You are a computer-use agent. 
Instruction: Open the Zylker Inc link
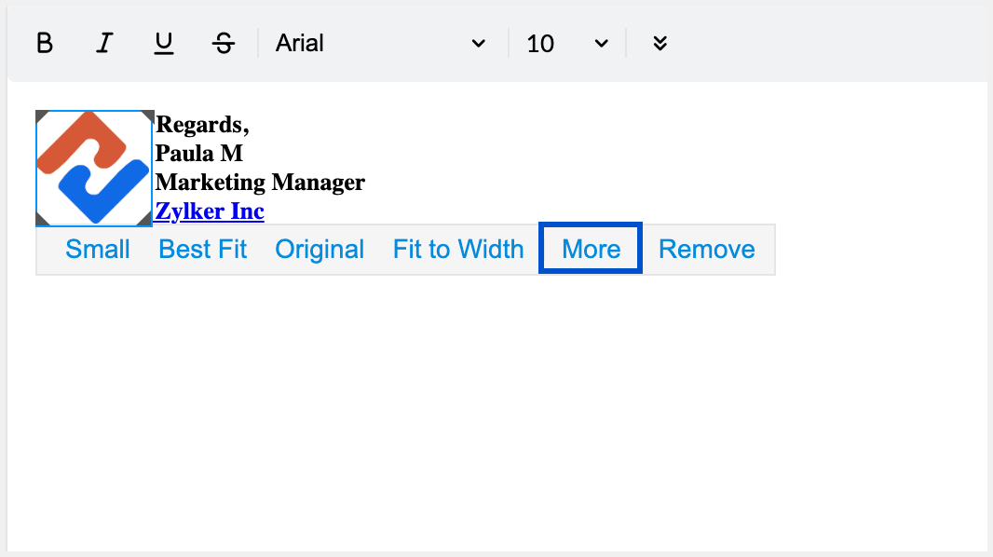pos(210,211)
